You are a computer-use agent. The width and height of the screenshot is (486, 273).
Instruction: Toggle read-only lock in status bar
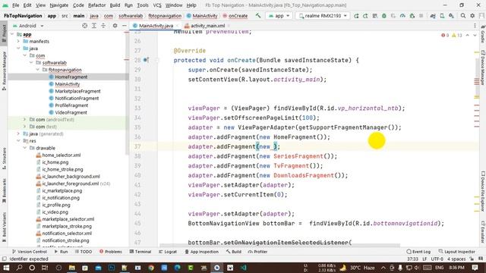point(472,259)
